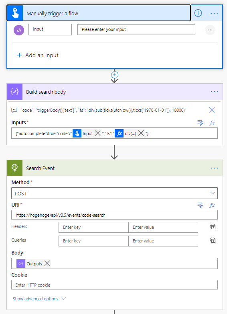Switch Queries to text mode icon
Viewport: 227px width, 314px height.
tap(213, 240)
